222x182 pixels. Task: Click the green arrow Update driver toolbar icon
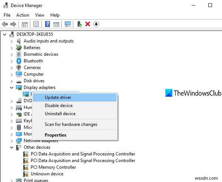(80, 24)
